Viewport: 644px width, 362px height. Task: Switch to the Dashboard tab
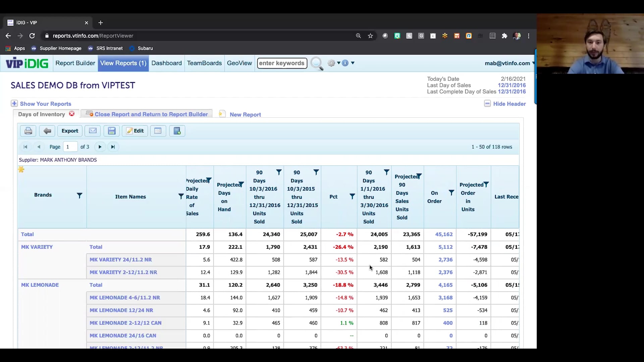[166, 63]
